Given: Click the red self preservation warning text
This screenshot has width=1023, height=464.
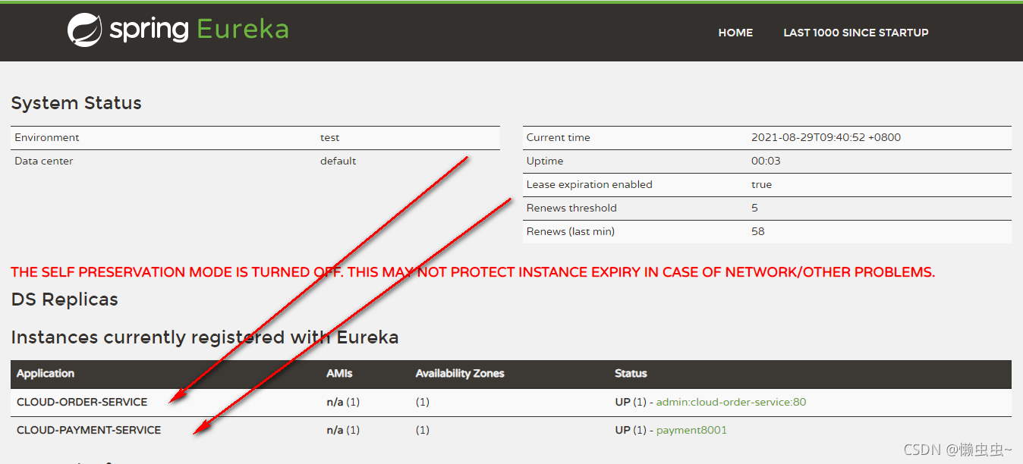Looking at the screenshot, I should pos(473,272).
